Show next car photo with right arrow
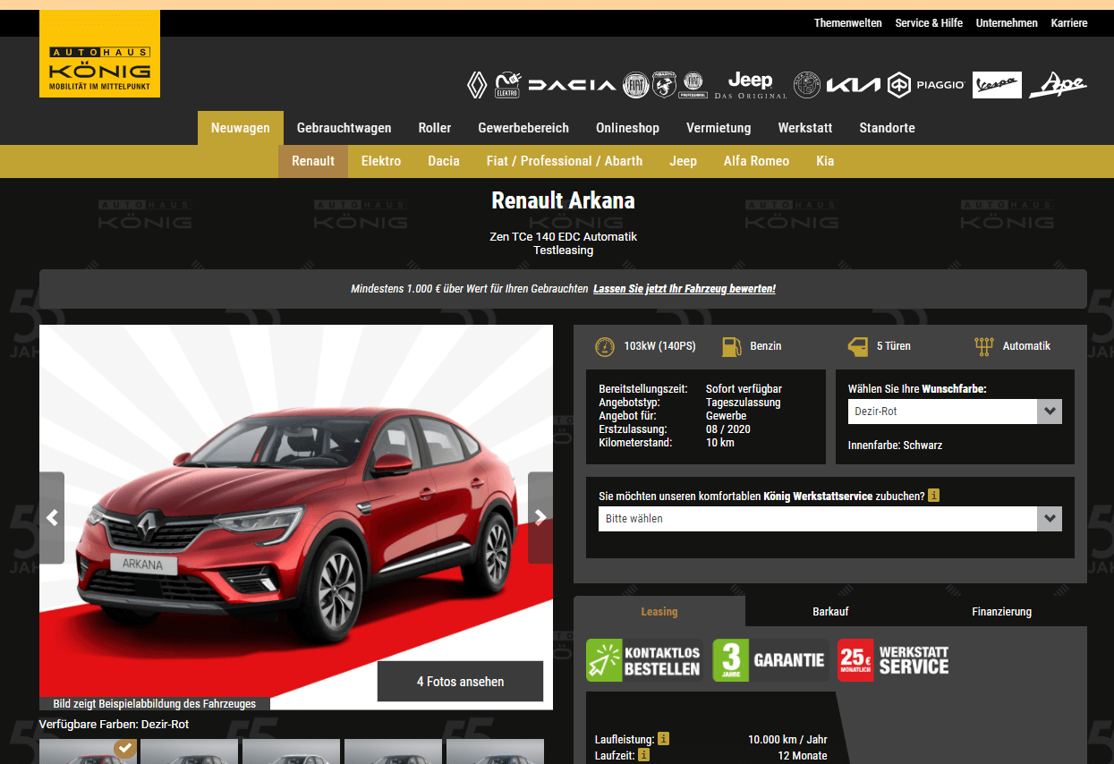 [x=540, y=518]
